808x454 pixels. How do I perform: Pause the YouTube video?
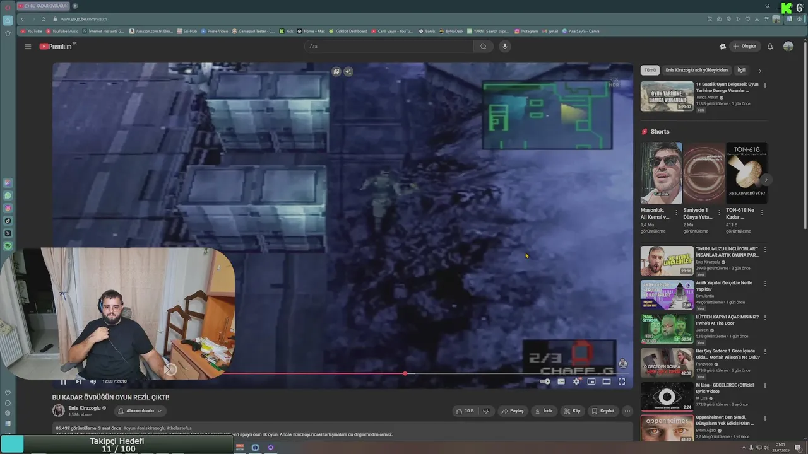(63, 381)
